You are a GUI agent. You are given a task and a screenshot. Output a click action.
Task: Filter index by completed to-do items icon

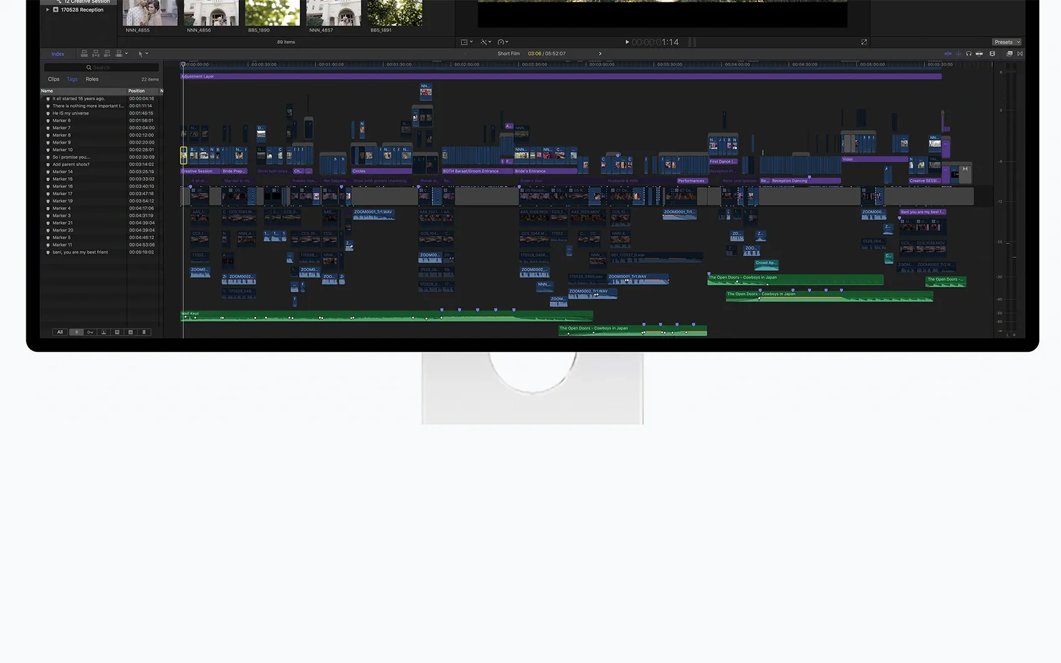point(131,332)
